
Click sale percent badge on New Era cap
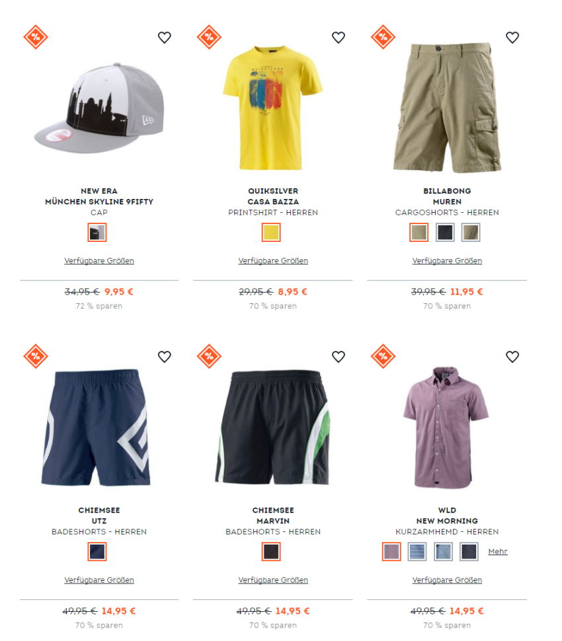[x=36, y=37]
